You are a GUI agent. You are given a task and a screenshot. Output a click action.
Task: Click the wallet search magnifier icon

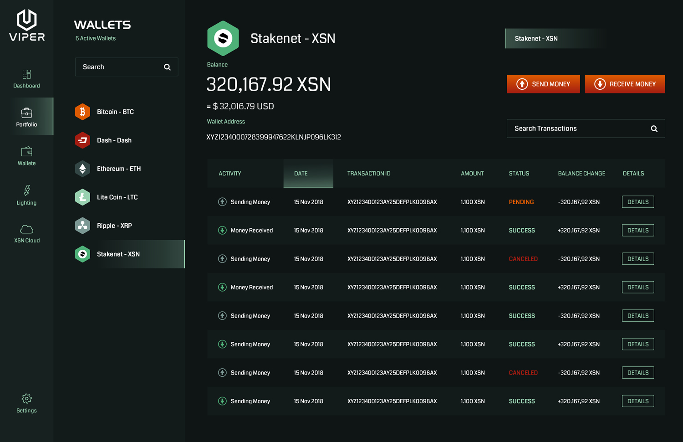tap(167, 67)
